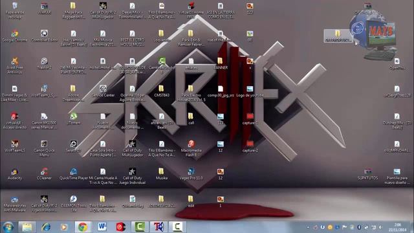The height and width of the screenshot is (233, 414).
Task: Launch Internet Explorer from the taskbar
Action: (46, 227)
